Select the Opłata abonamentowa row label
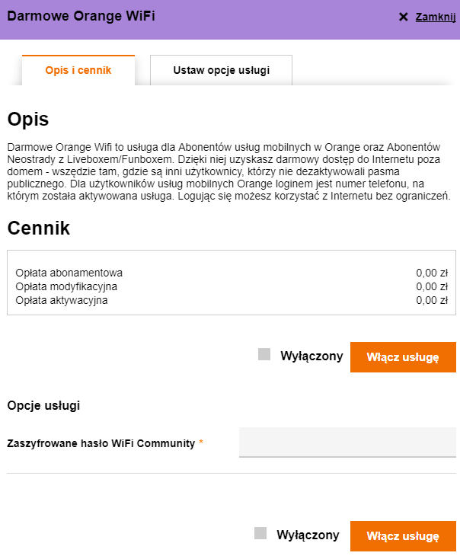Screen dimensions: 460x556 coord(69,273)
